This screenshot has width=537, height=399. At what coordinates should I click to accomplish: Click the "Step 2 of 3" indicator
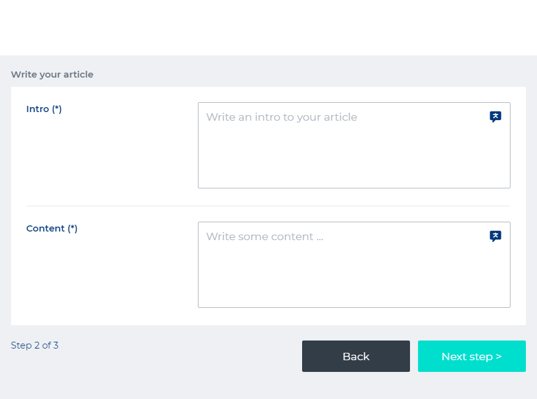point(35,345)
